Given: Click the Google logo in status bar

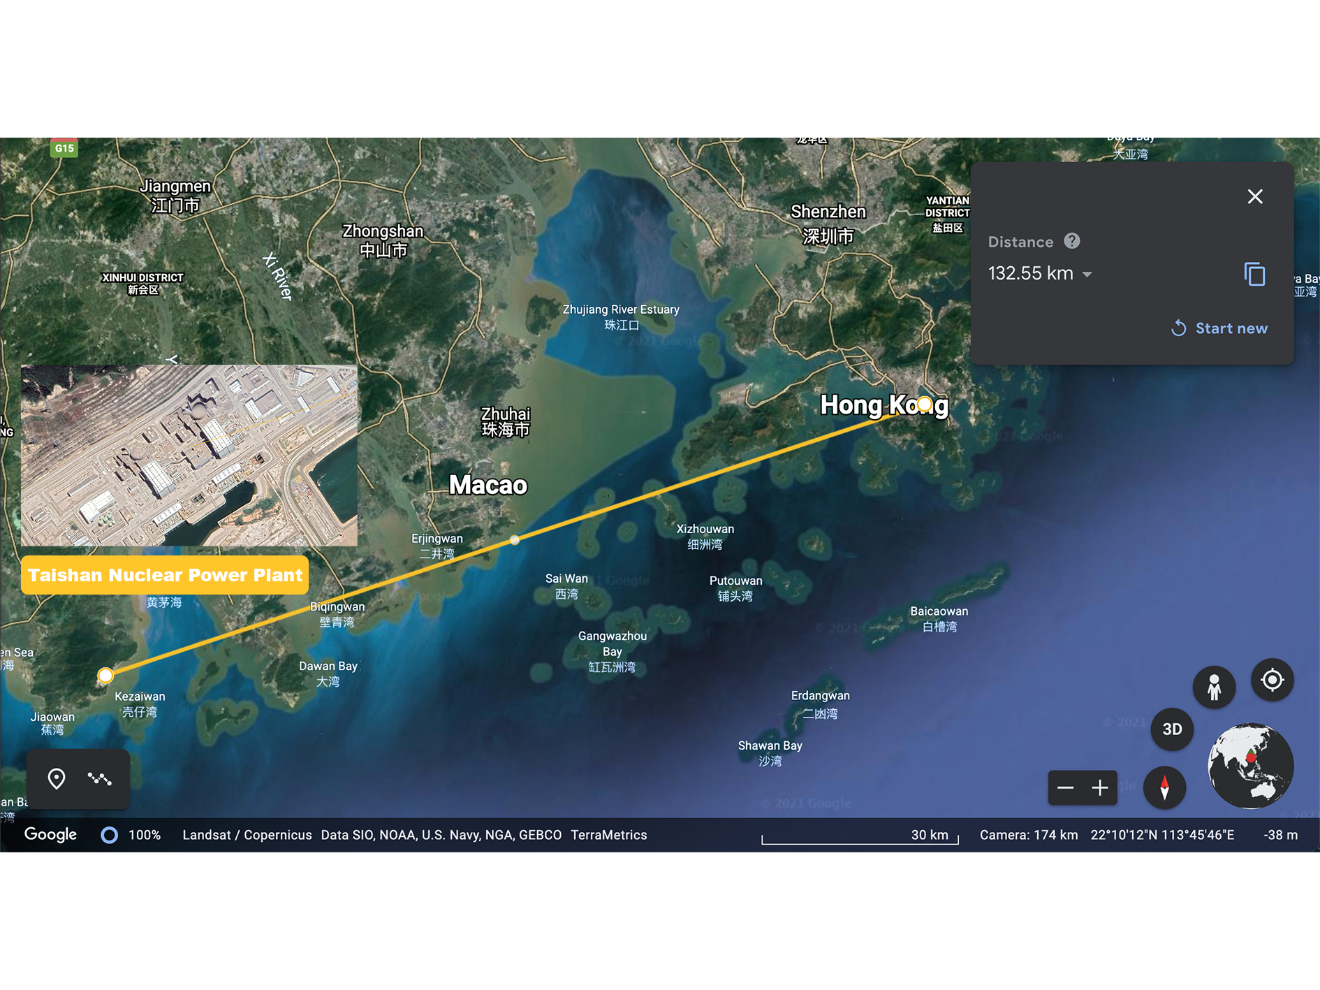Looking at the screenshot, I should pyautogui.click(x=50, y=834).
